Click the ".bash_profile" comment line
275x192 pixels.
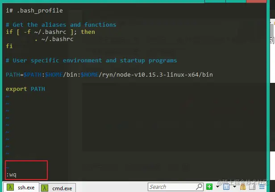pos(34,11)
